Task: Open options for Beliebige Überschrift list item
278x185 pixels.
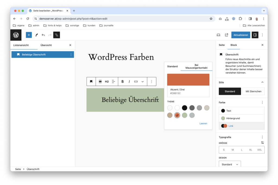Action: click(71, 55)
